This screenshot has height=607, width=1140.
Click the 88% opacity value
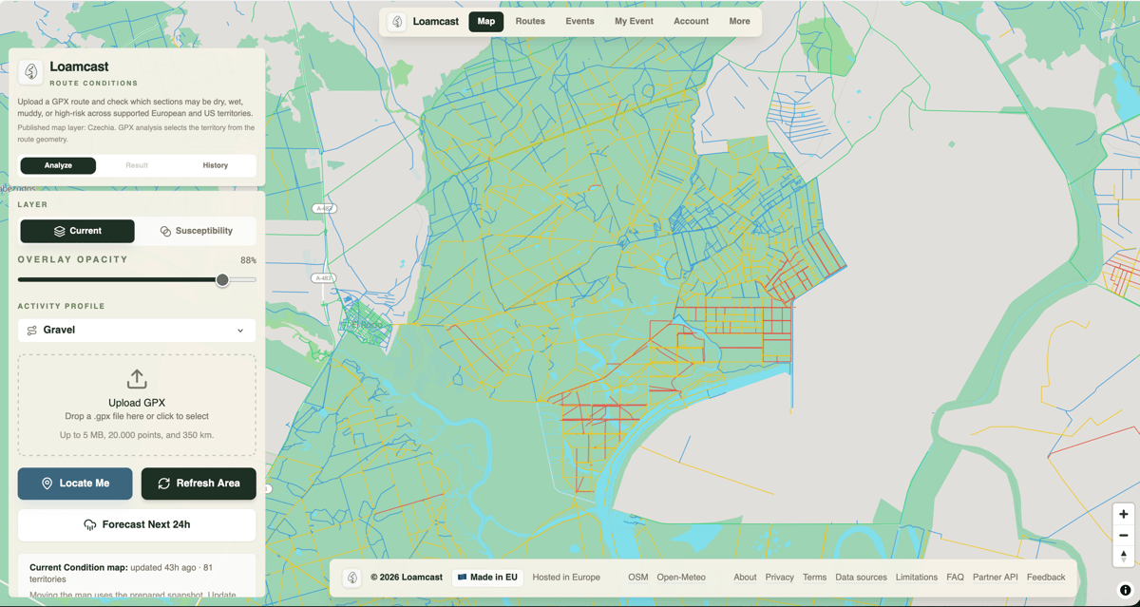(x=248, y=260)
